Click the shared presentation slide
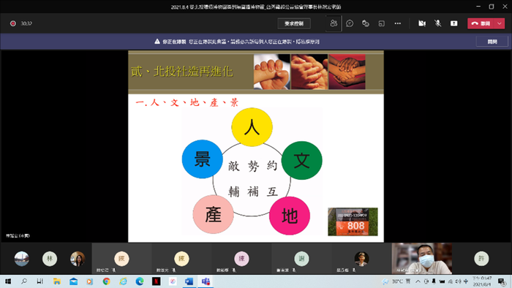This screenshot has height=288, width=512. [x=256, y=146]
